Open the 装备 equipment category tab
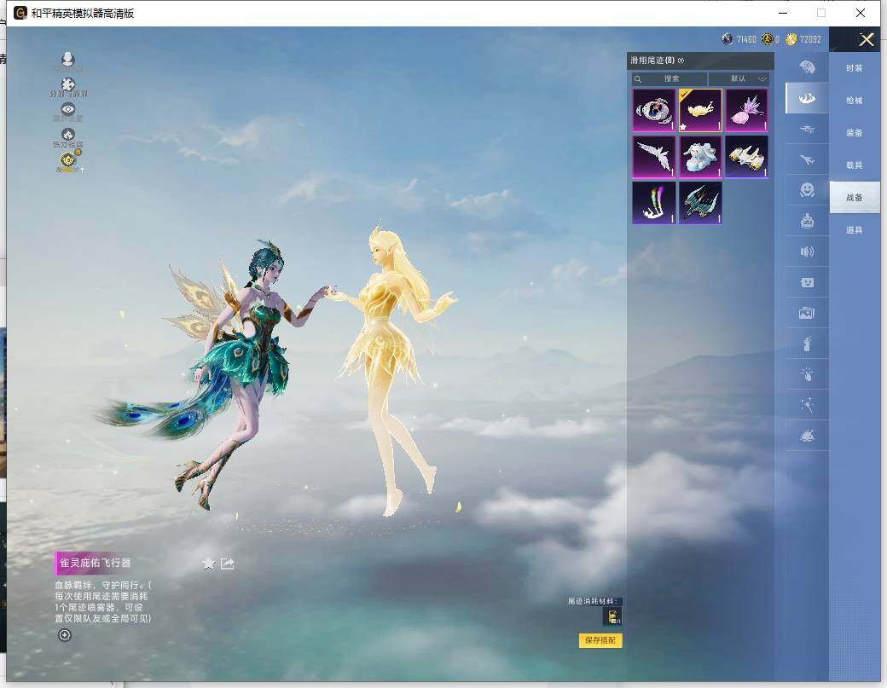The width and height of the screenshot is (887, 688). tap(855, 132)
